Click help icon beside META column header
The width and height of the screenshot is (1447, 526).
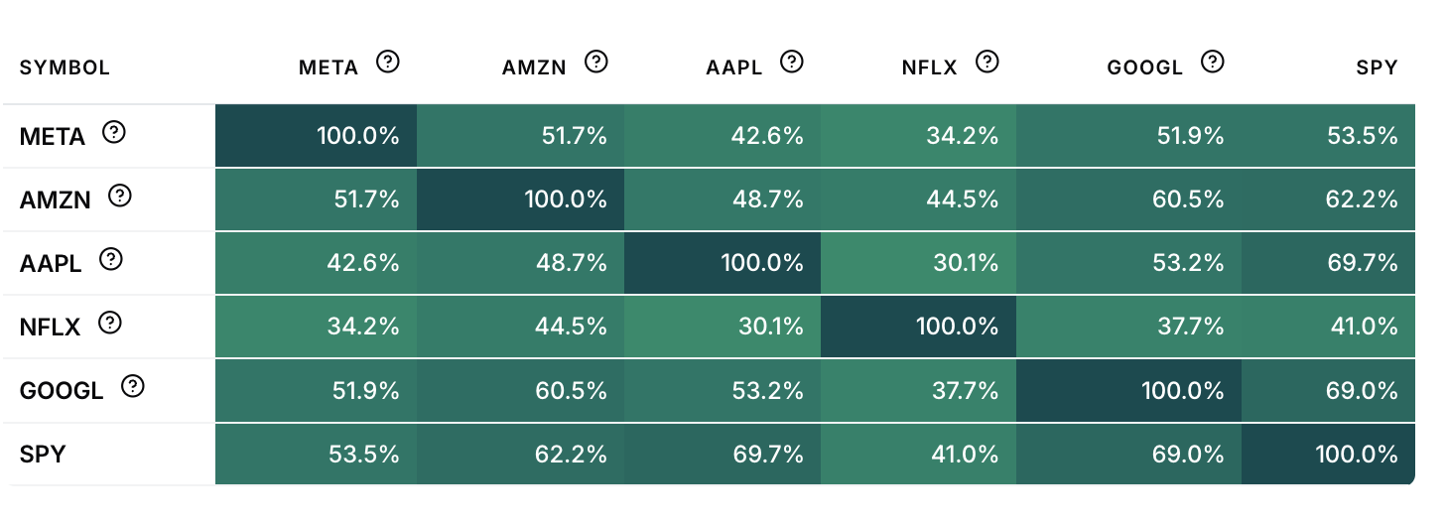[388, 63]
